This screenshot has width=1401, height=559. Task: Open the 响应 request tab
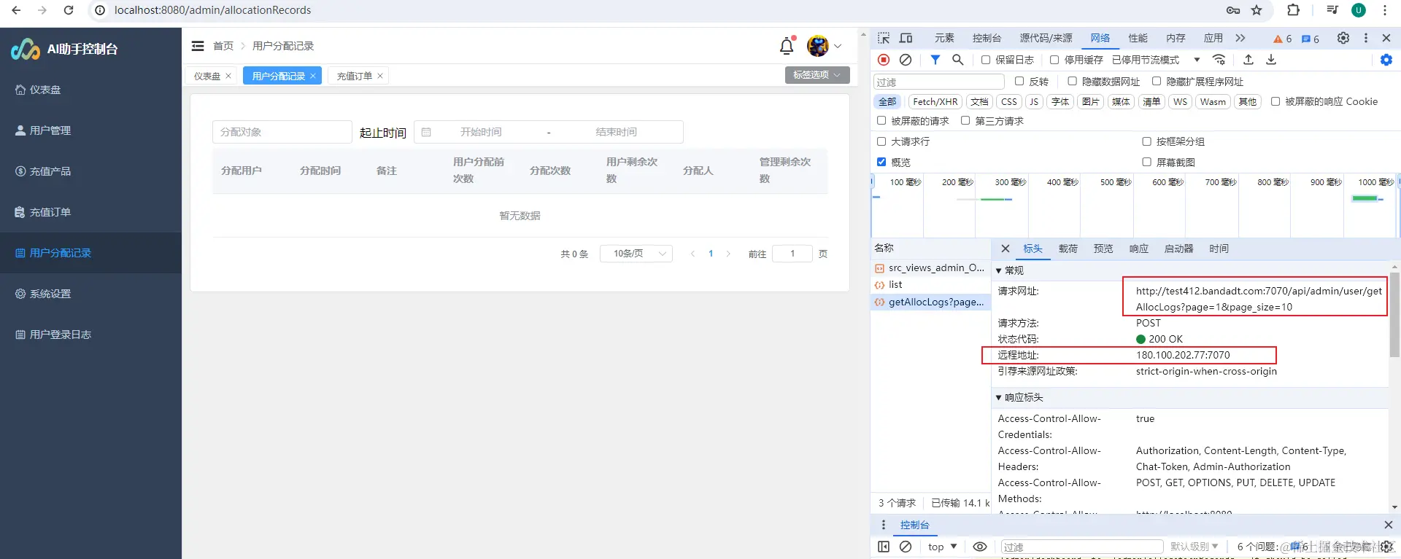[1139, 249]
